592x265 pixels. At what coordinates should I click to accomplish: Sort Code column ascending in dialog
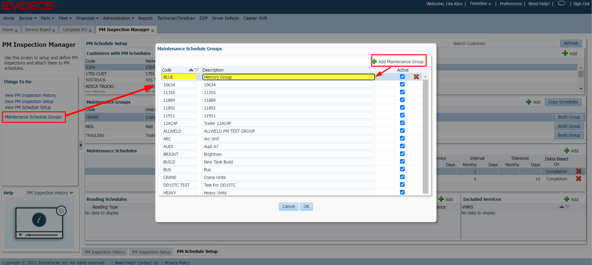[191, 70]
